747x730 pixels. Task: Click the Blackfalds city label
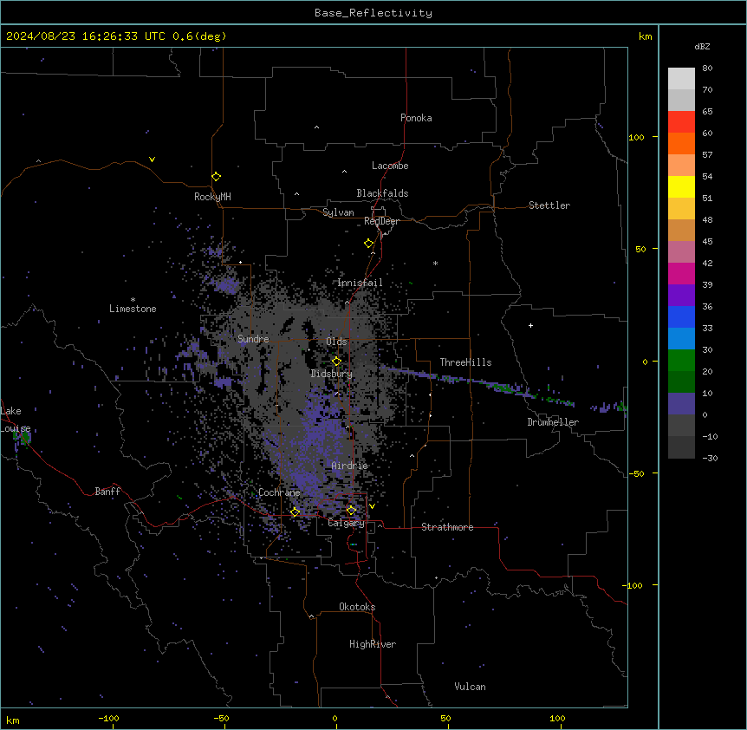(x=382, y=193)
